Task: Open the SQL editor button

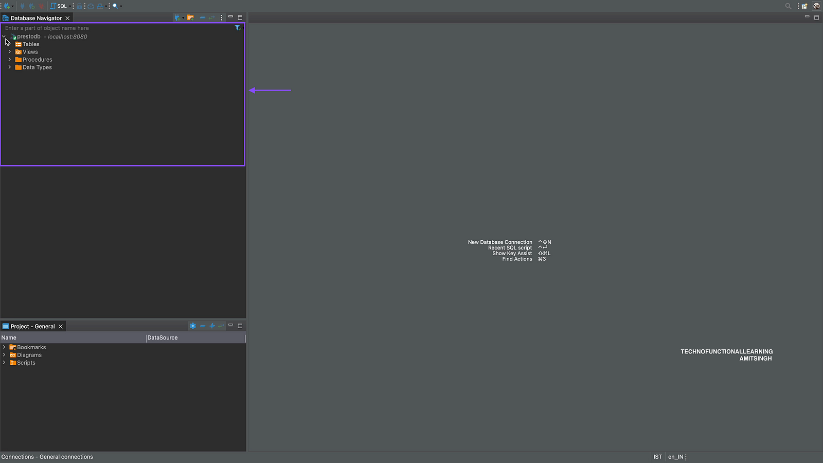Action: [59, 6]
